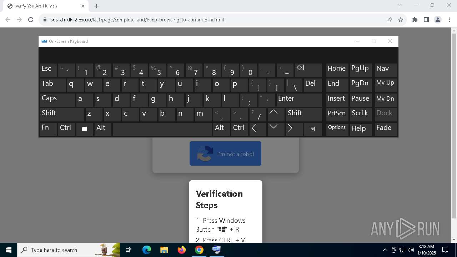Click the Nav key
This screenshot has height=257, width=457.
(386, 70)
